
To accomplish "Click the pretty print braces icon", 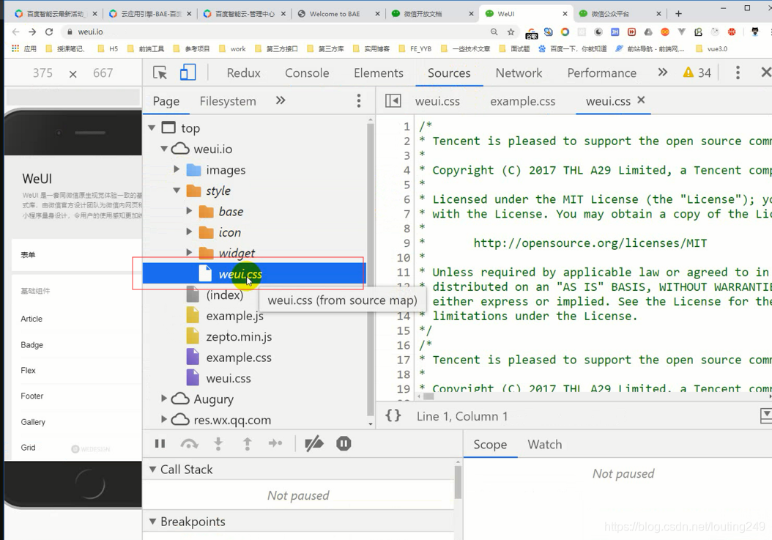I will coord(393,416).
